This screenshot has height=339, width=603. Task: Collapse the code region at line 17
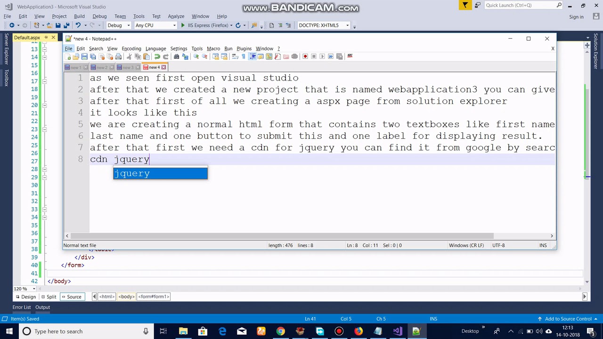point(44,81)
